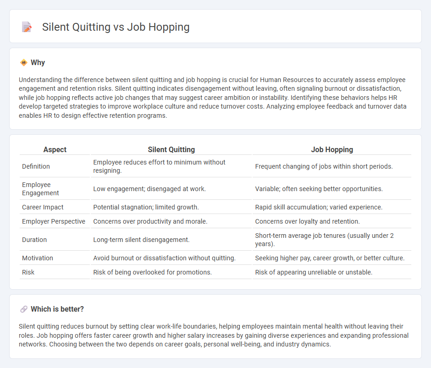Select the 'Employee Engagement' row label
Viewport: 431px width, 368px height.
40,189
